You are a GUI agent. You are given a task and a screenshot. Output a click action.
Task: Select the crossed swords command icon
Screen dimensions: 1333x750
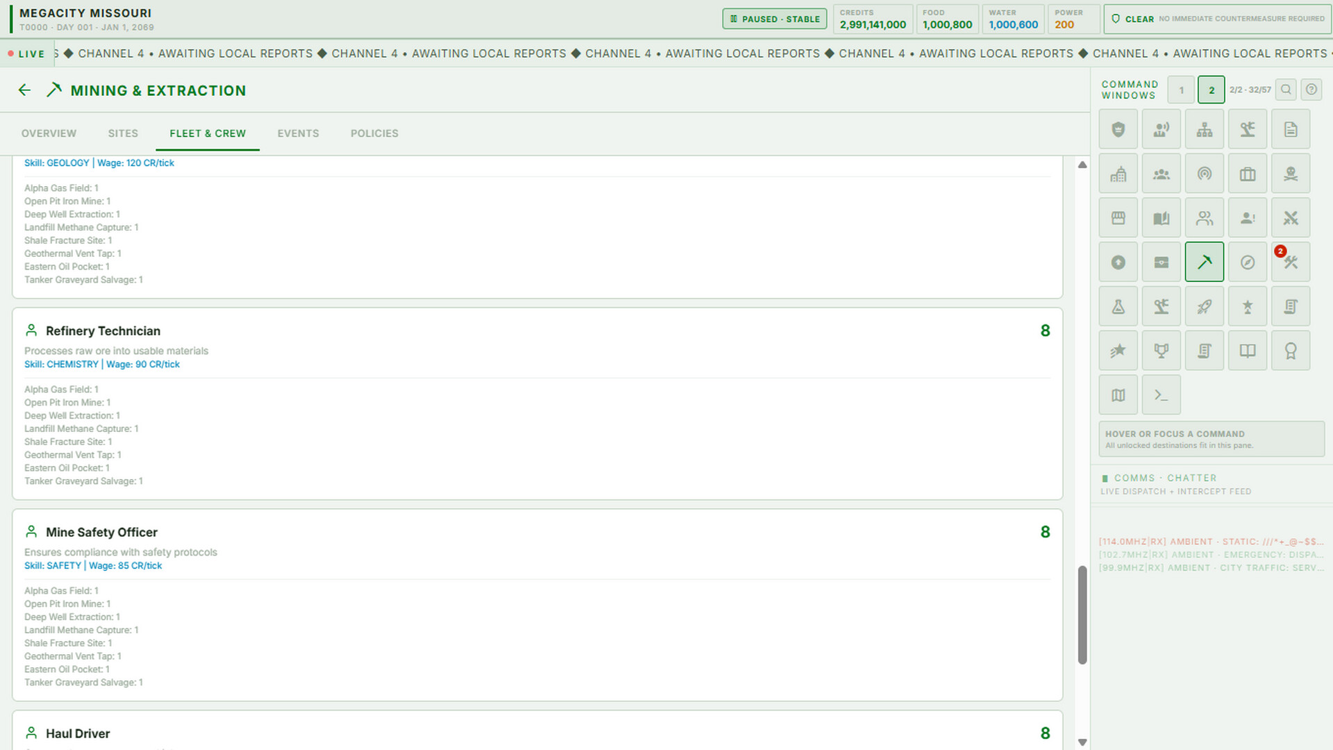[x=1291, y=218]
